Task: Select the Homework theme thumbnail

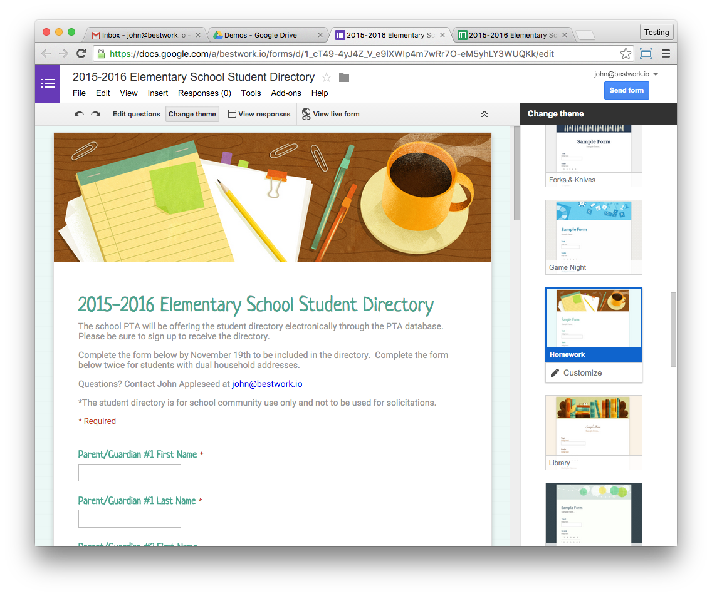Action: pos(594,325)
